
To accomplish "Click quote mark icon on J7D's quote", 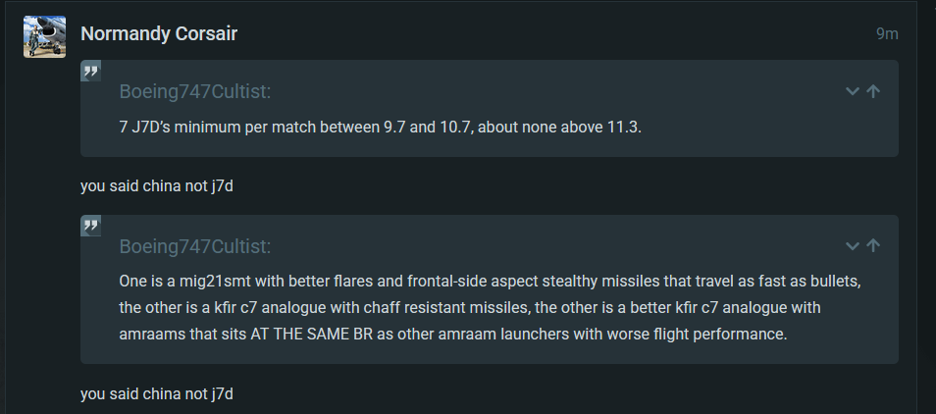I will click(x=90, y=72).
